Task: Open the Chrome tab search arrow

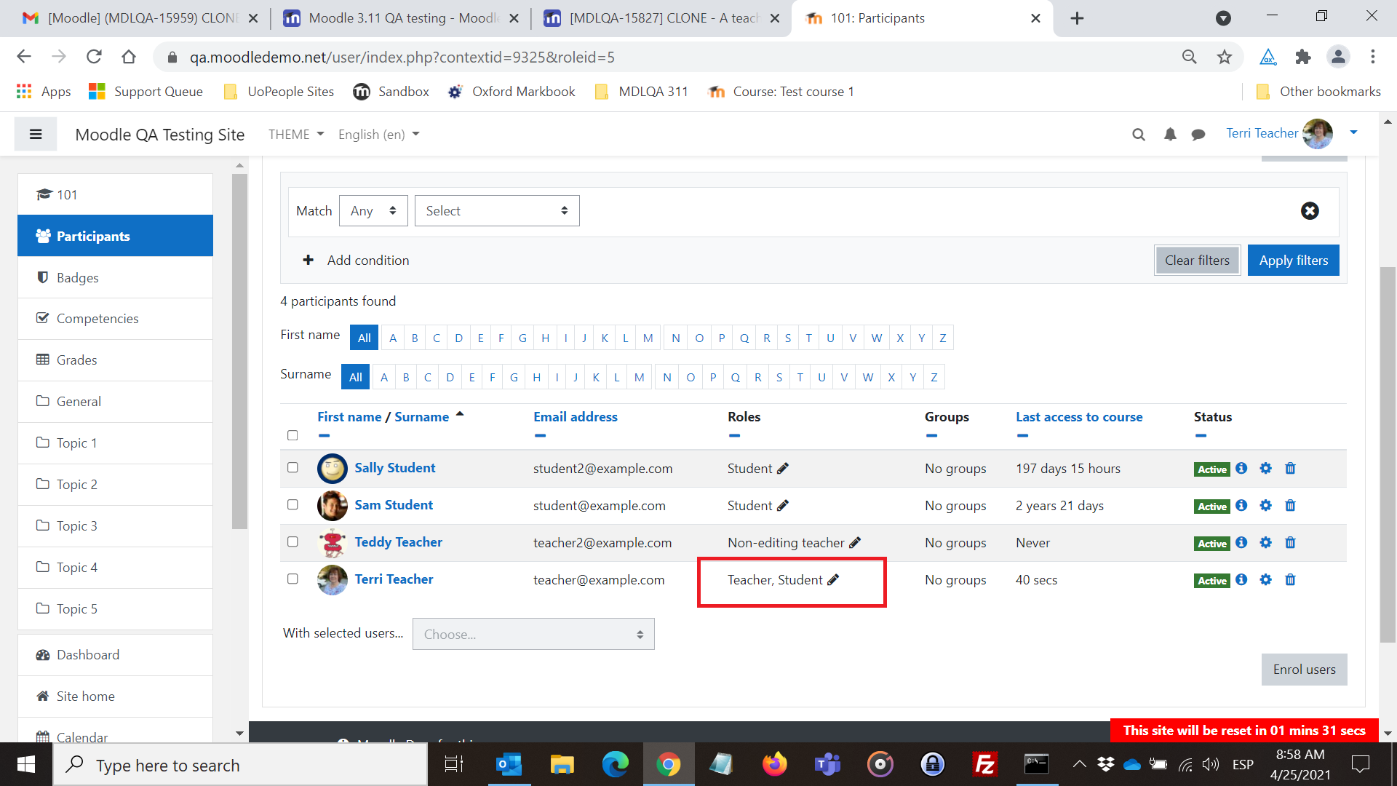Action: tap(1224, 18)
